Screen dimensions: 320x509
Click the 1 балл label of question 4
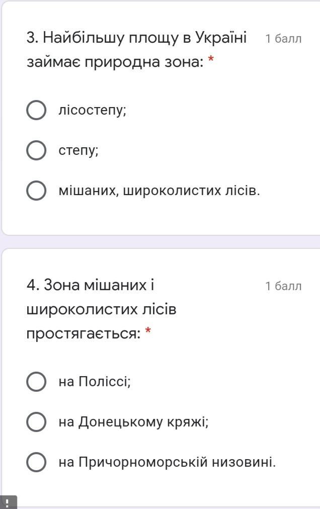(x=283, y=286)
